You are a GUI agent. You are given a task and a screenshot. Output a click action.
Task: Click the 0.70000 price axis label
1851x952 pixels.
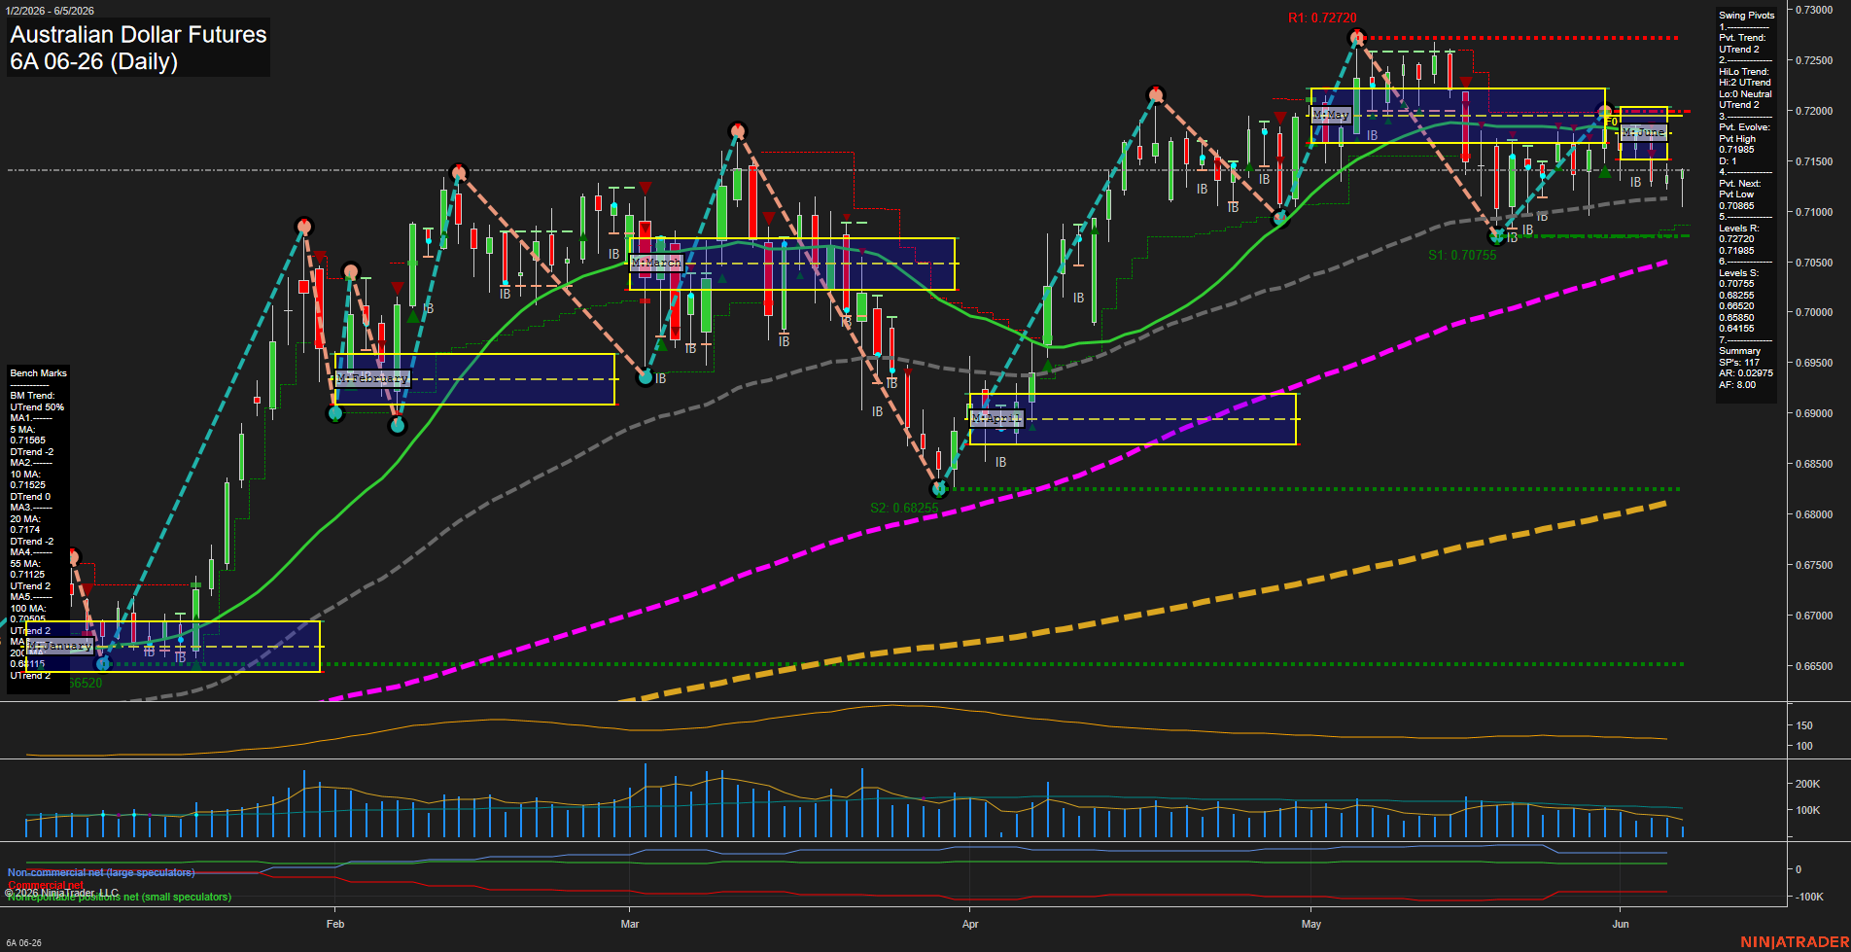[1814, 313]
